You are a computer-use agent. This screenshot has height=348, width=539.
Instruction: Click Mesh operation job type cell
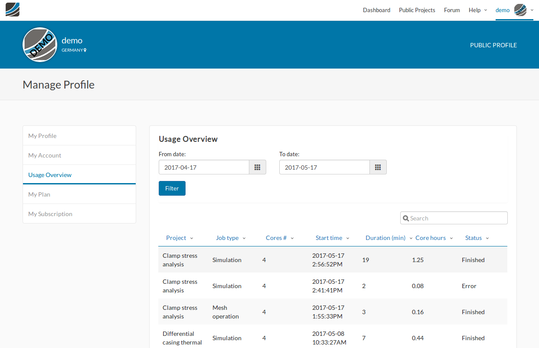click(225, 312)
